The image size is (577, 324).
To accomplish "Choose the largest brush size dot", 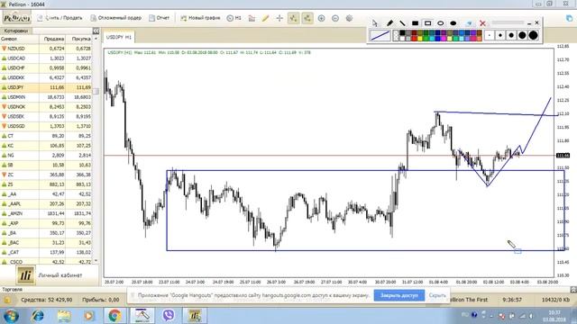I will click(x=533, y=36).
